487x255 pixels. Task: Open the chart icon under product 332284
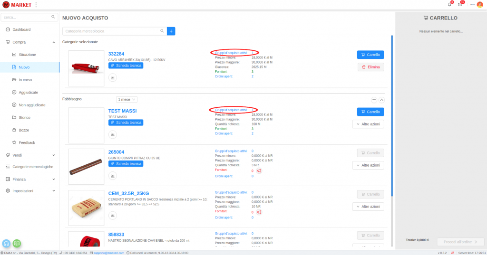(113, 77)
